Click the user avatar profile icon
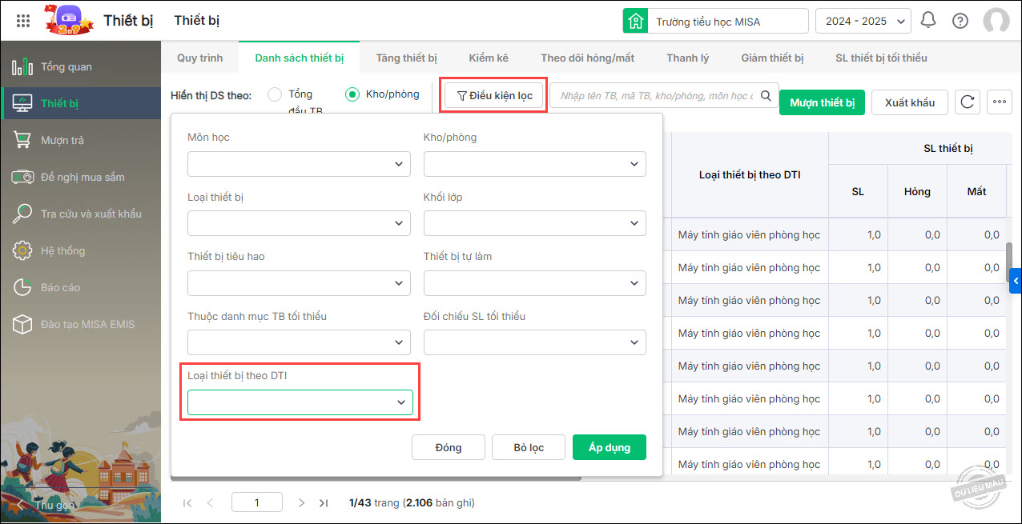This screenshot has width=1022, height=524. click(x=996, y=21)
